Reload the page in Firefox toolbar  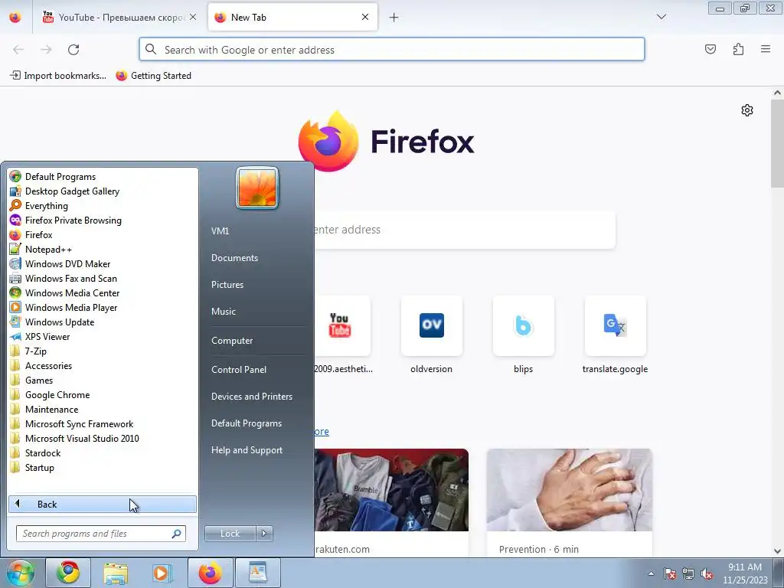click(x=73, y=50)
